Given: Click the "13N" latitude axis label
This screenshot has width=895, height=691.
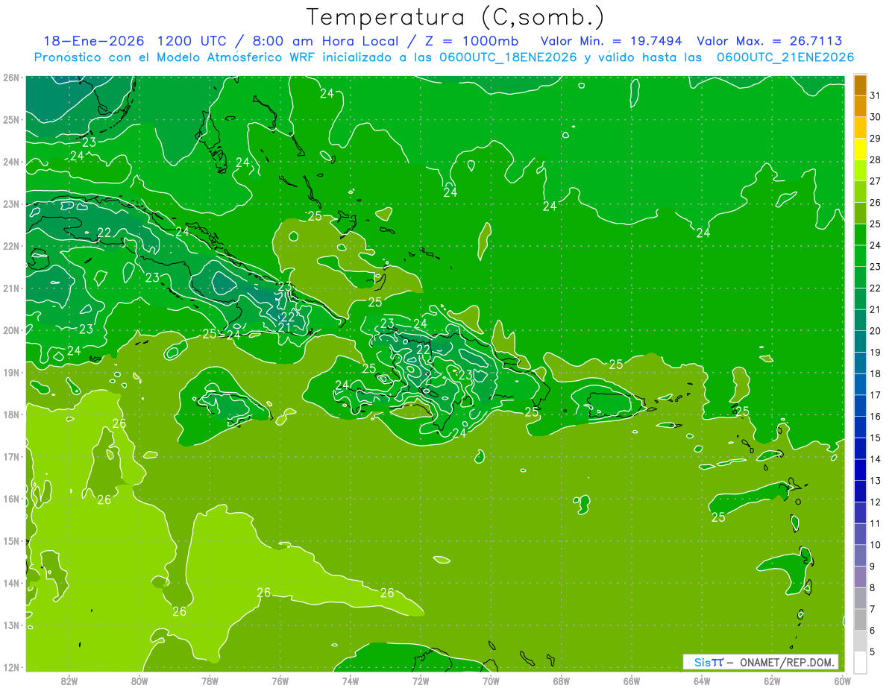Looking at the screenshot, I should 10,625.
